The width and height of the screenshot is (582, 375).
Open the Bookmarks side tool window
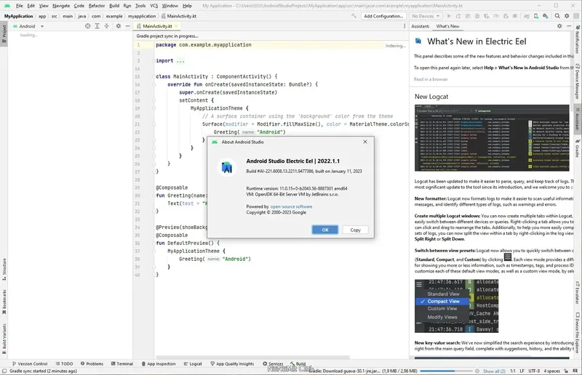pos(4,302)
